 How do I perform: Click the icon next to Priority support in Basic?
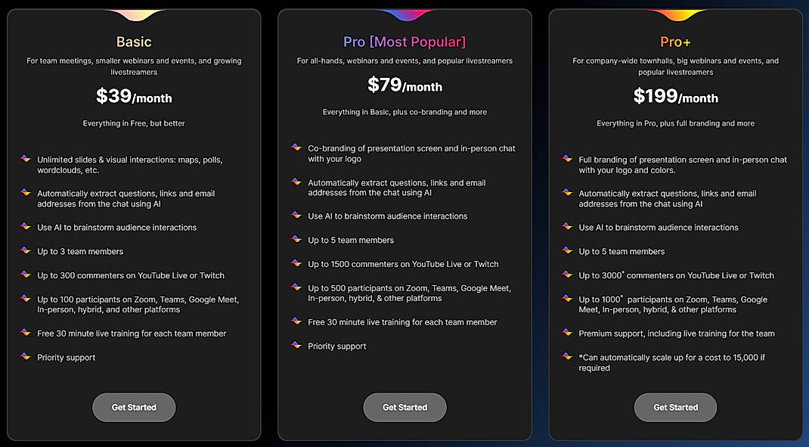point(25,355)
